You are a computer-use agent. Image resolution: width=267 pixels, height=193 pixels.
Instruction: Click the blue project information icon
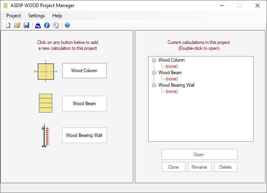coord(47,25)
